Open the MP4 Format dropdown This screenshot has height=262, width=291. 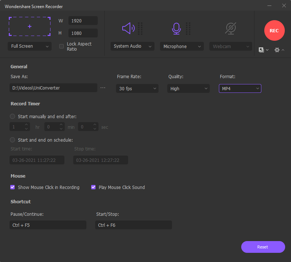coord(240,88)
